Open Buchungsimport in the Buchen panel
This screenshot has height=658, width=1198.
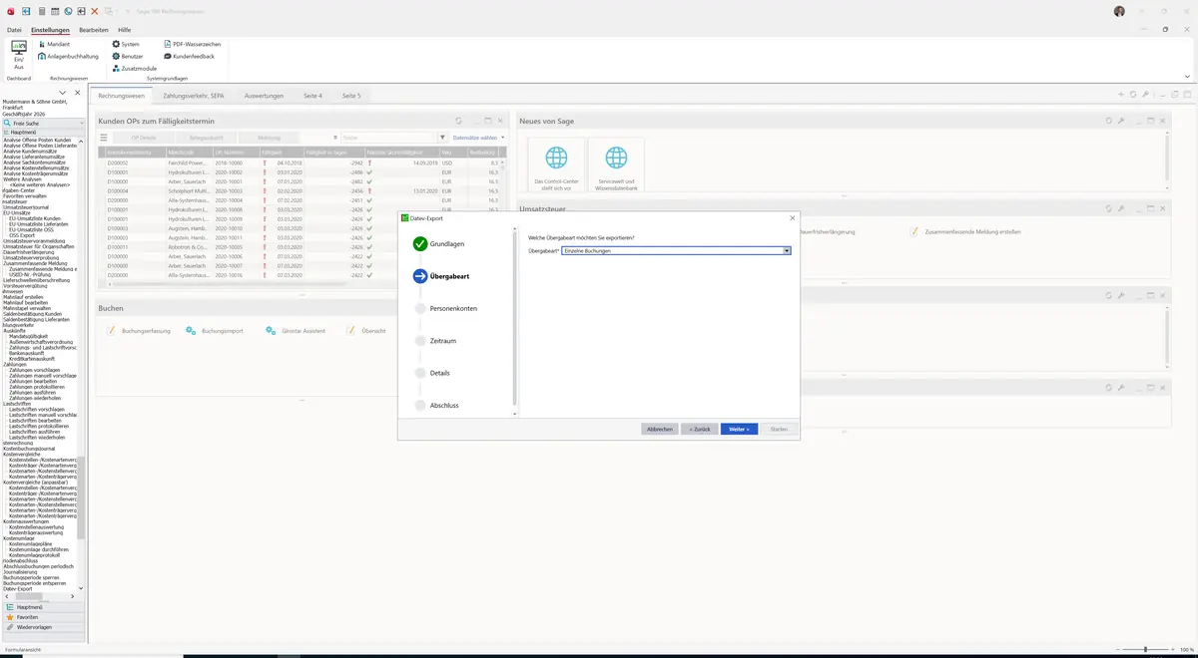pyautogui.click(x=215, y=330)
